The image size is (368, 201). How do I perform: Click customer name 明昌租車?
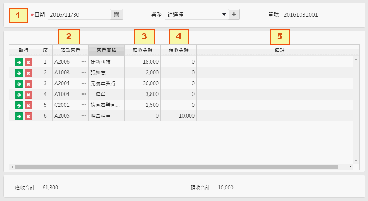pyautogui.click(x=101, y=116)
